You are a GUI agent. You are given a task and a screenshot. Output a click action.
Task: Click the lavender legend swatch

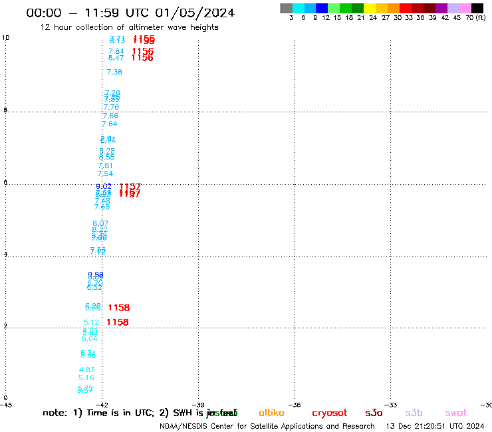pos(453,8)
